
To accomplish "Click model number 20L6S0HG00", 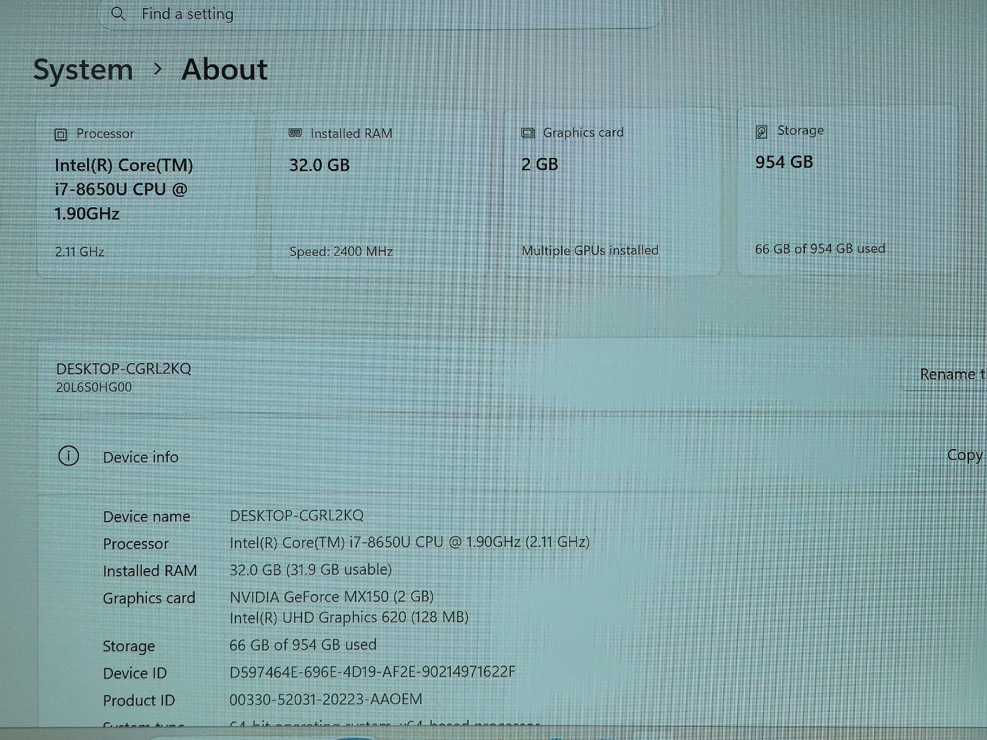I will [x=94, y=387].
